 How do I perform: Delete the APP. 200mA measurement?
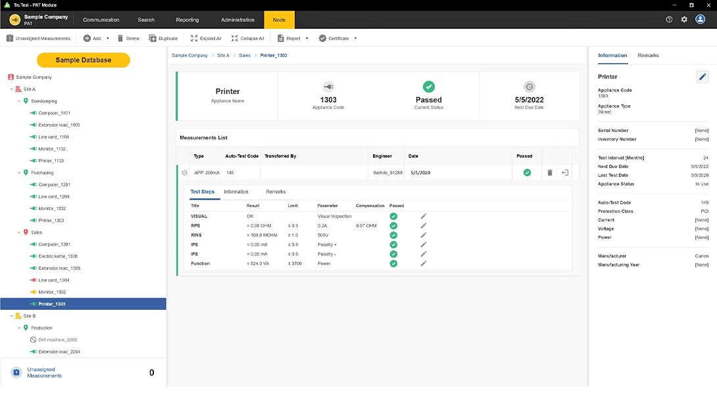click(x=550, y=173)
